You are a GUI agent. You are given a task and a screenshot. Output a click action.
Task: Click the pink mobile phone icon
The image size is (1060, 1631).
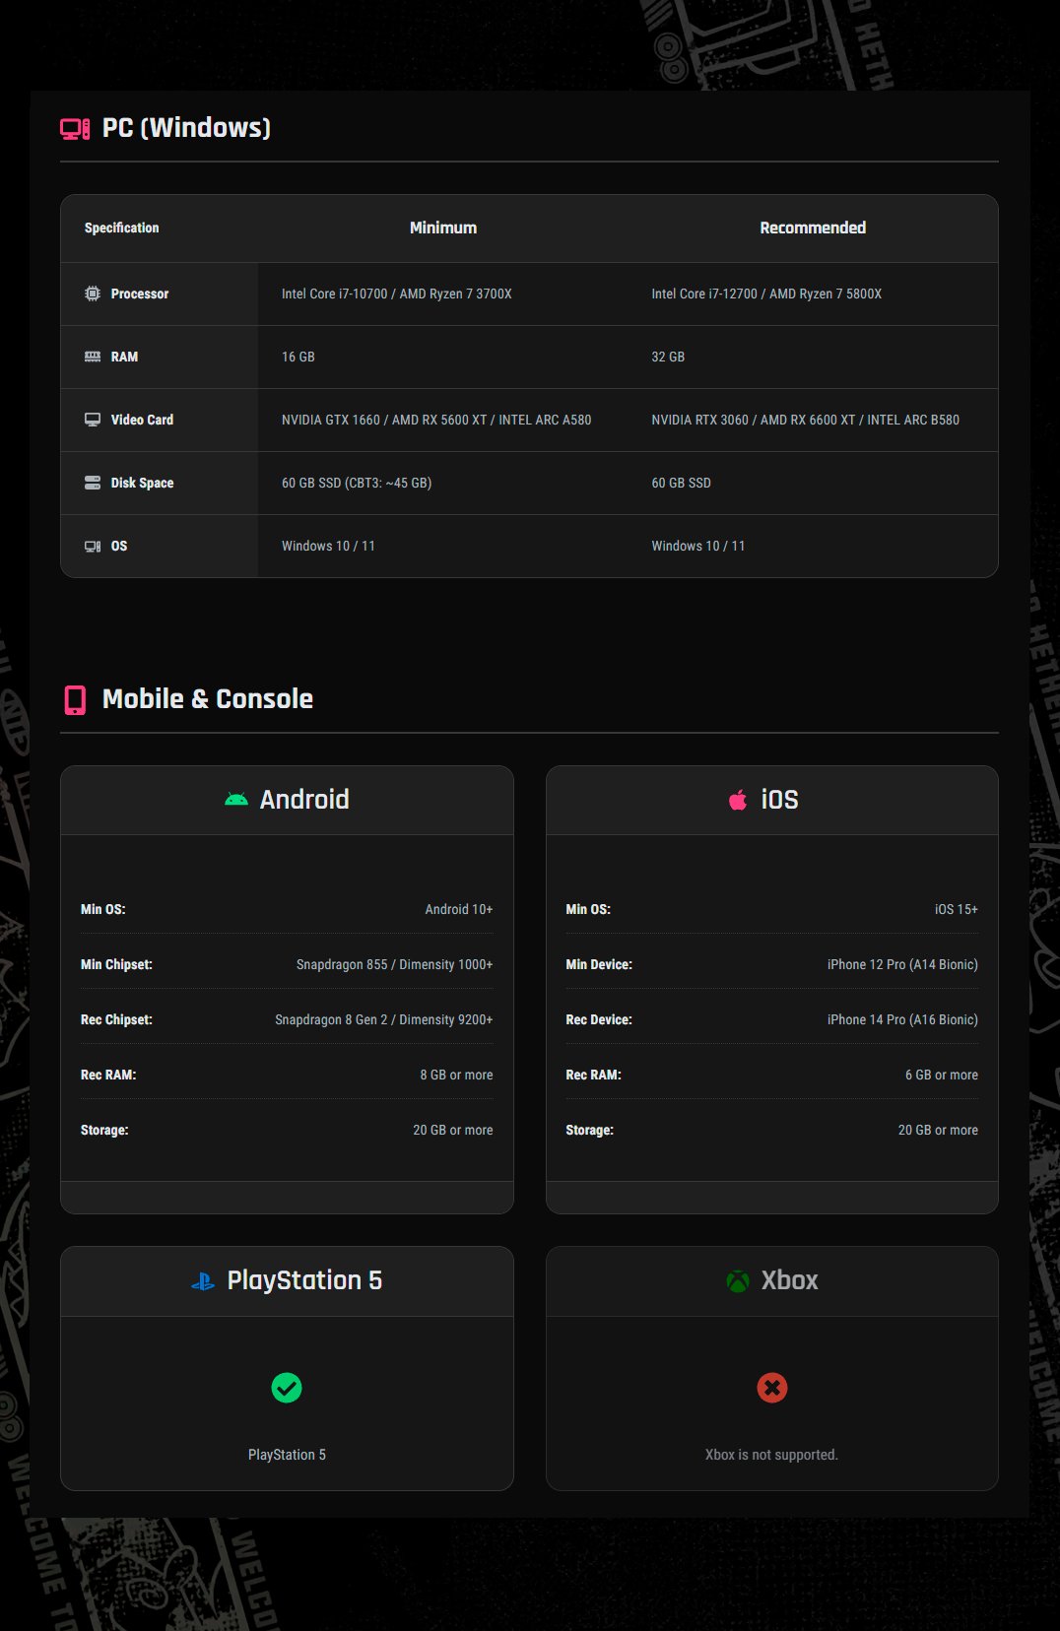coord(75,699)
